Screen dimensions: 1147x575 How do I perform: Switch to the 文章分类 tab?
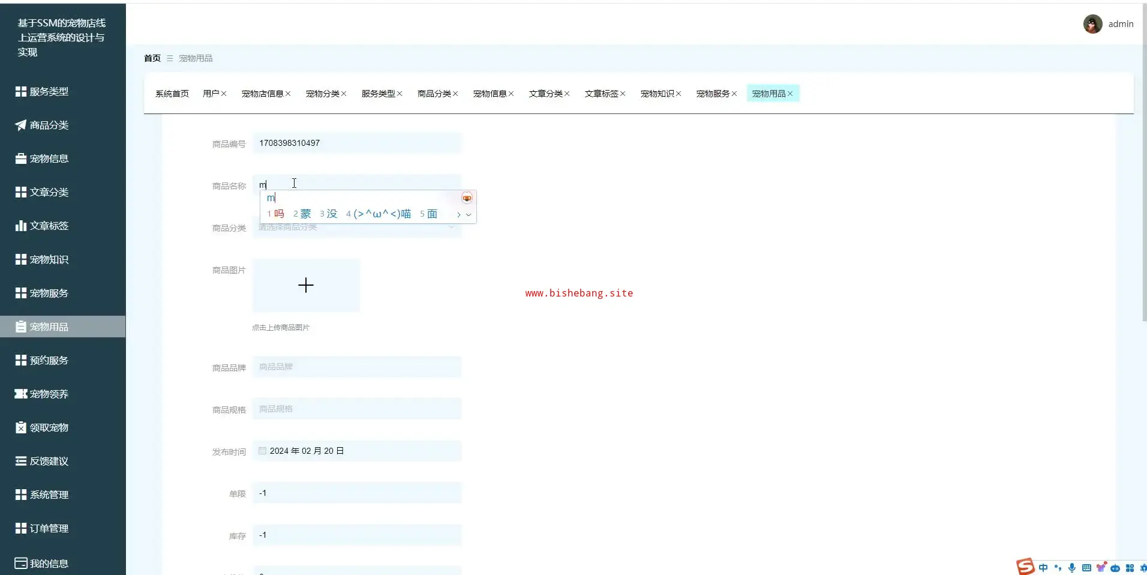coord(546,94)
